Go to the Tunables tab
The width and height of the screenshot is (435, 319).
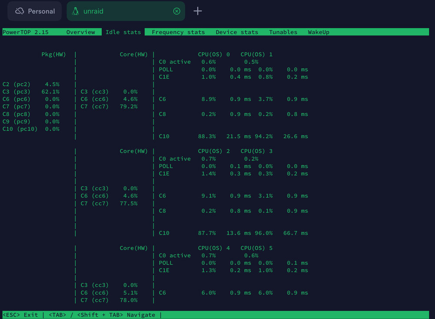coord(283,32)
